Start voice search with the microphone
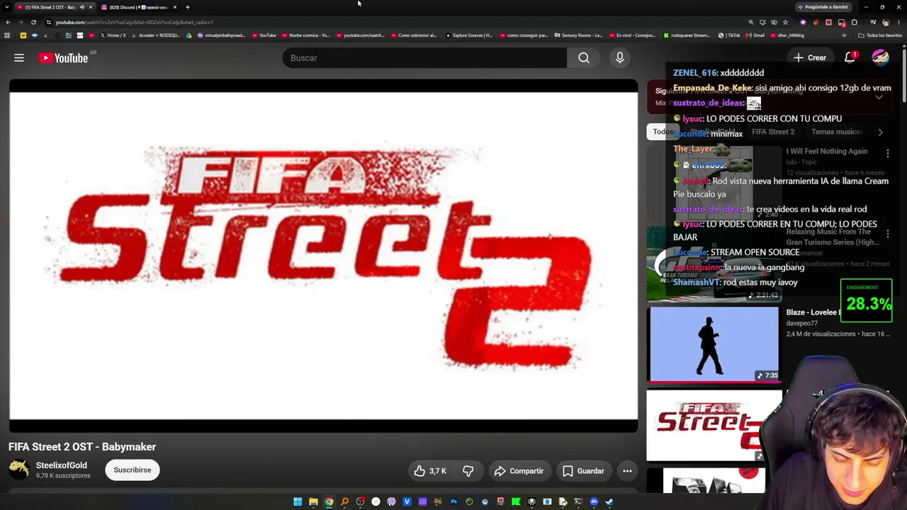This screenshot has height=510, width=907. 620,58
